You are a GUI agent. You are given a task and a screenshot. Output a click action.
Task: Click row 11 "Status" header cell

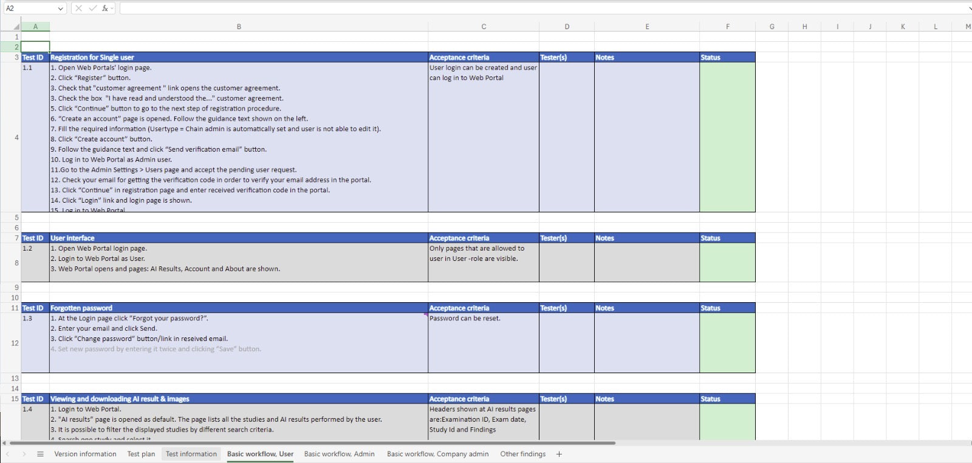[x=728, y=308]
